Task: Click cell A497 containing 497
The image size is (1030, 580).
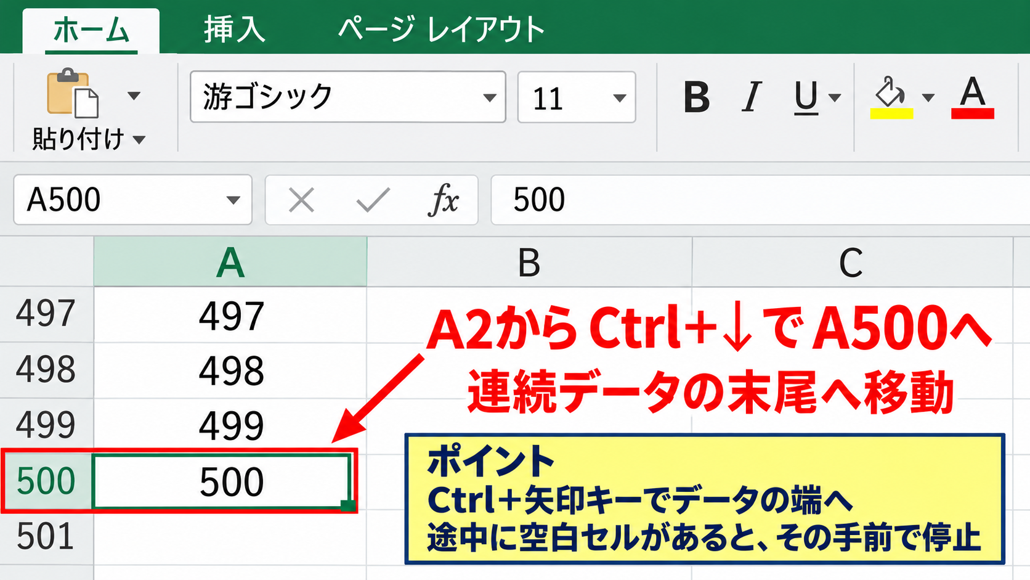Action: point(230,314)
